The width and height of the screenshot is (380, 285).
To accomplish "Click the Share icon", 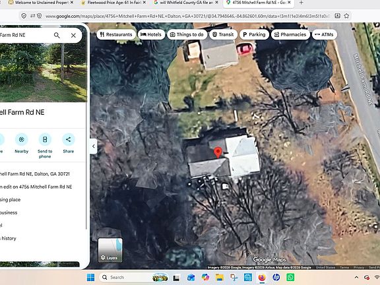I will [69, 139].
